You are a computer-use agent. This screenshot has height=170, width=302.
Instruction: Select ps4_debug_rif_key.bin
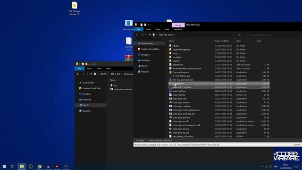[183, 136]
